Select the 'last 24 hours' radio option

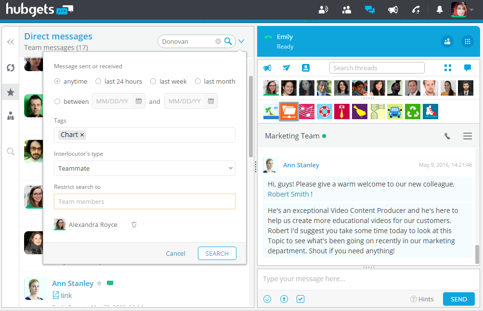[x=98, y=82]
